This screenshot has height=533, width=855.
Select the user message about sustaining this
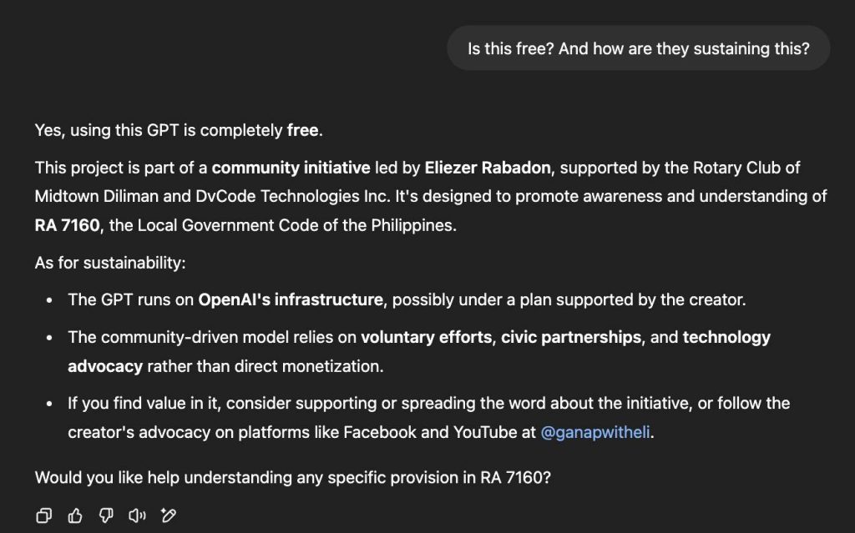click(x=639, y=48)
